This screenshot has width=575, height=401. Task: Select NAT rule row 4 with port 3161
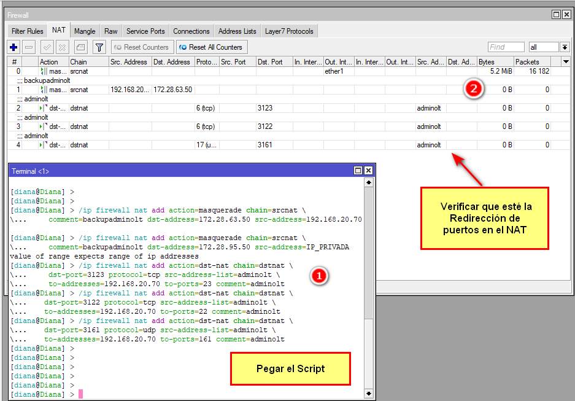[270, 145]
